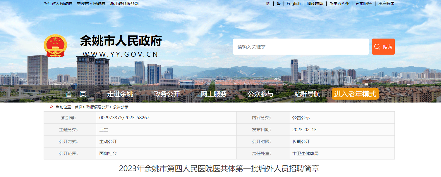Click 用户登录 to log in

(x=386, y=4)
